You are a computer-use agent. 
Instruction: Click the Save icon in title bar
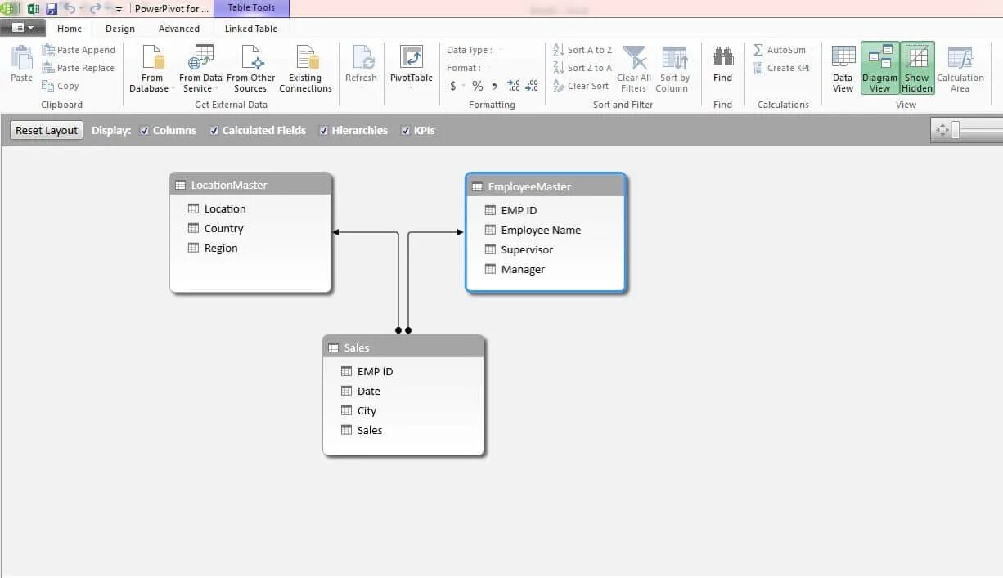(52, 9)
